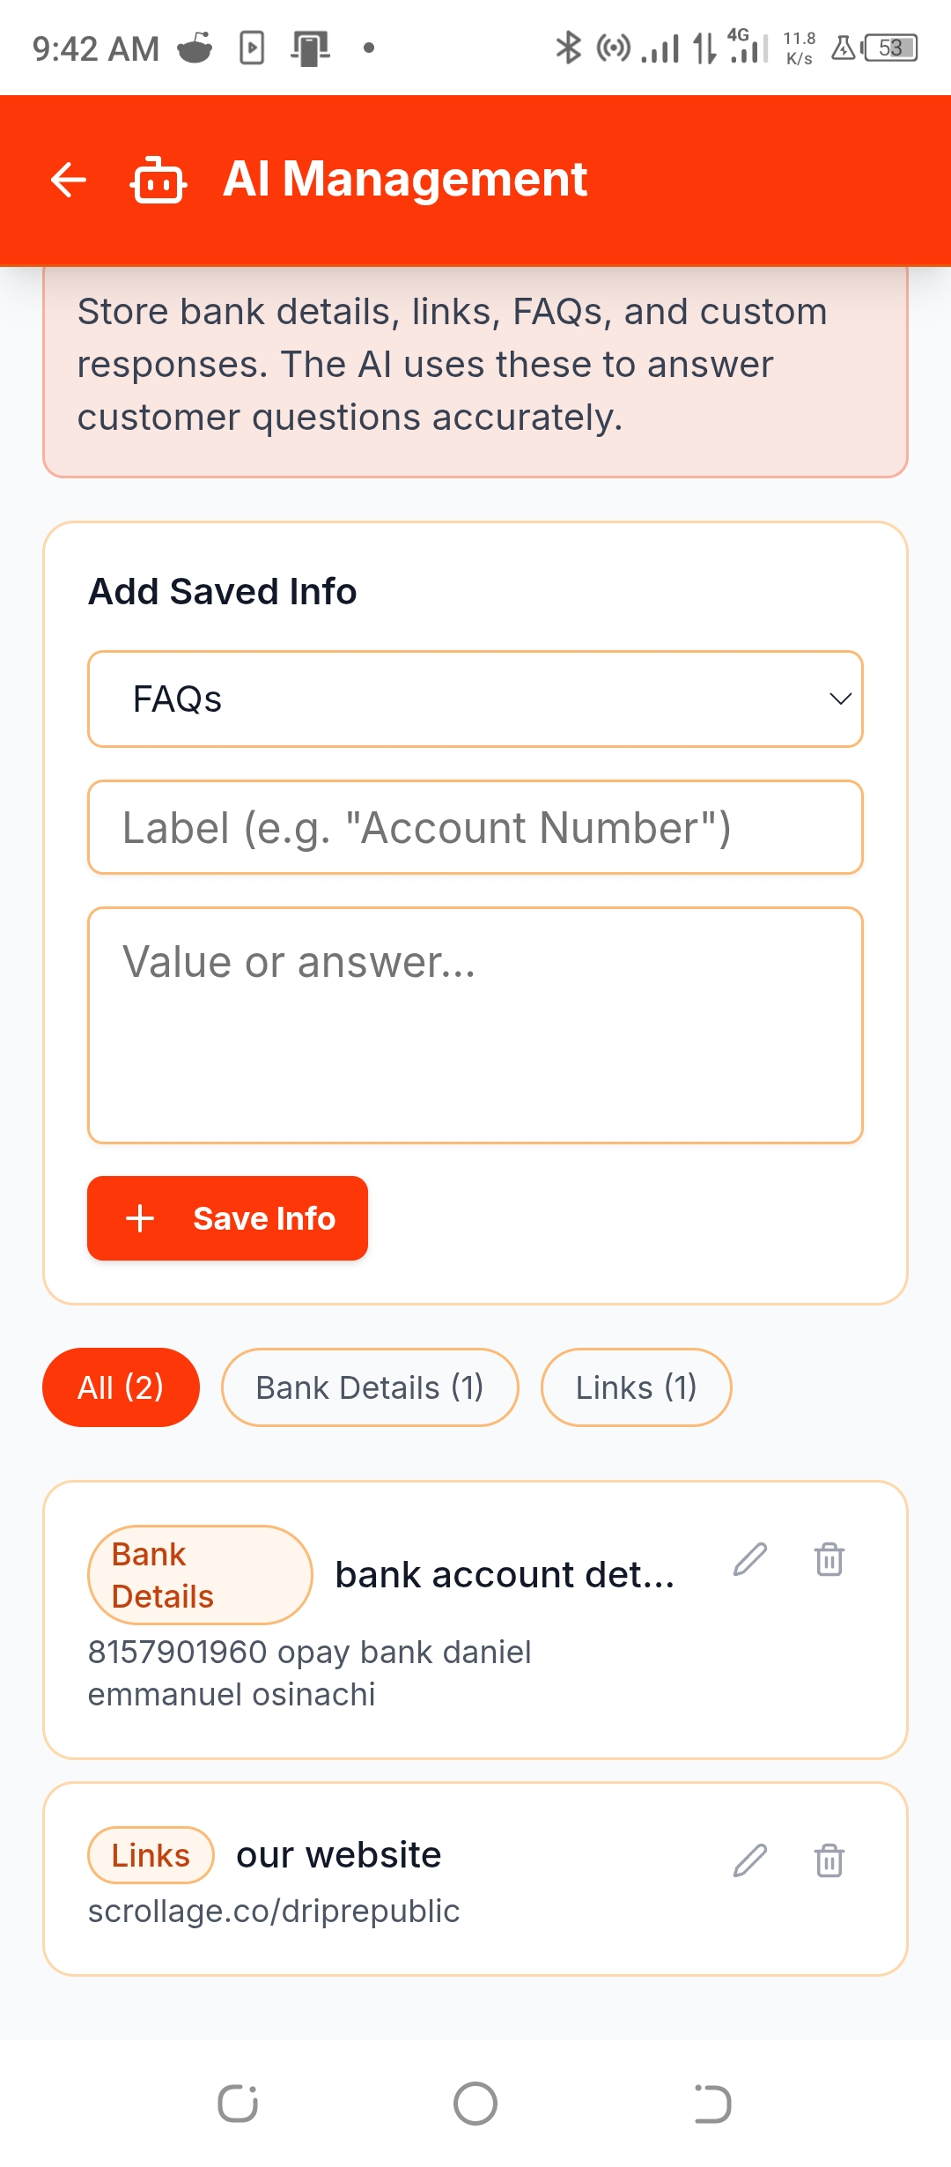Focus the Label input field
The image size is (951, 2167).
pos(474,828)
